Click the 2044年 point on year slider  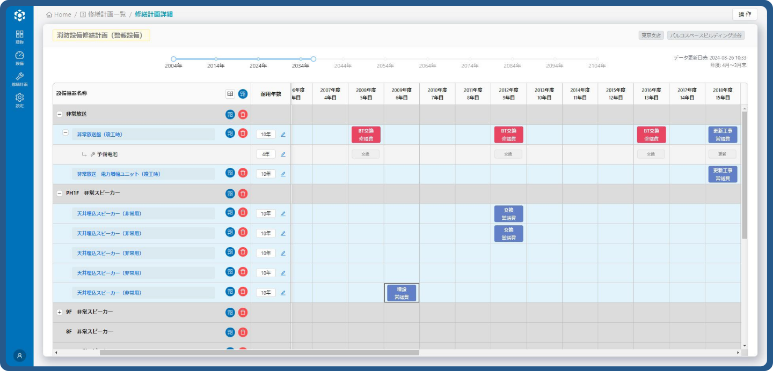(x=343, y=60)
